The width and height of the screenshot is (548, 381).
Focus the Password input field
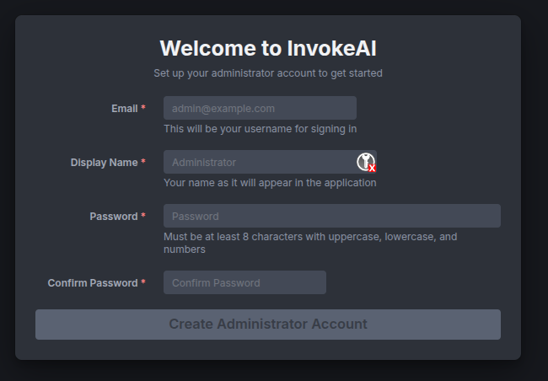tap(332, 216)
